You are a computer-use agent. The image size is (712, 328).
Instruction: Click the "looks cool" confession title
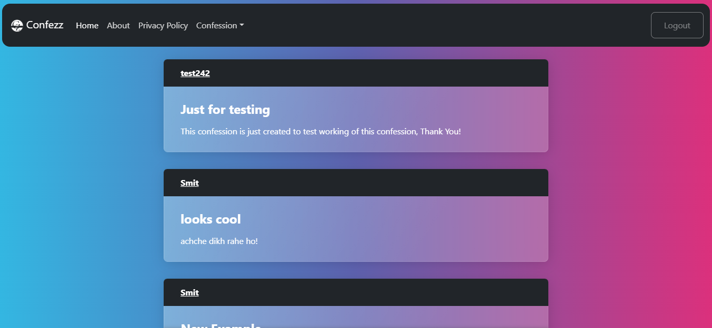(x=210, y=219)
